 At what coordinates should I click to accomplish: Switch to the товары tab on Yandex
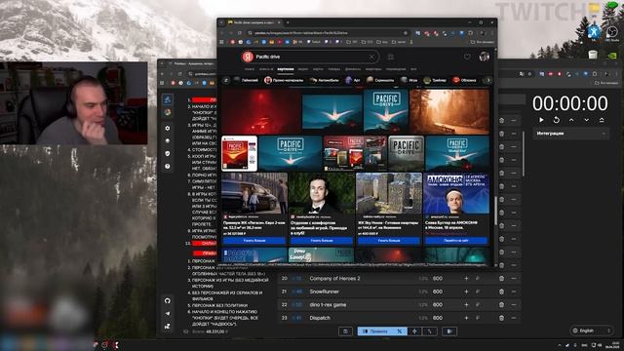[334, 69]
